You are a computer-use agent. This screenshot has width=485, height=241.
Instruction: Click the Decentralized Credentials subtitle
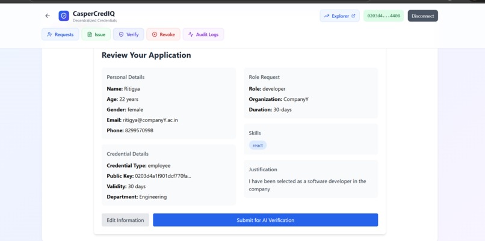pyautogui.click(x=94, y=20)
